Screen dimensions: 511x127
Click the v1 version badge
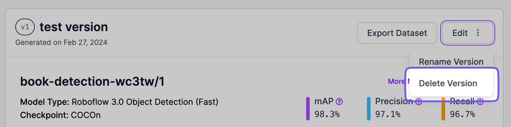point(25,27)
